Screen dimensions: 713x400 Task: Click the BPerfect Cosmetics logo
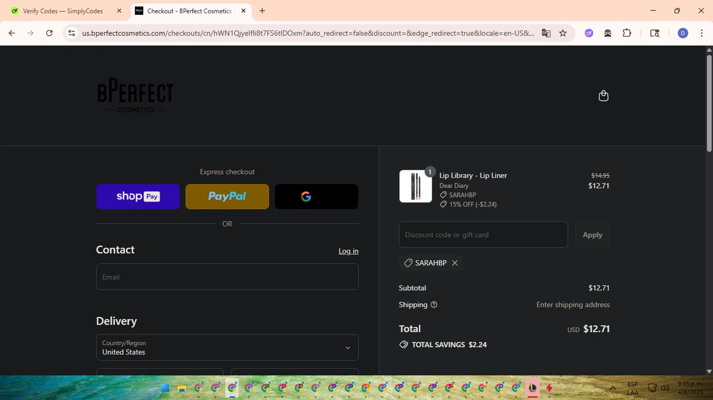[135, 95]
